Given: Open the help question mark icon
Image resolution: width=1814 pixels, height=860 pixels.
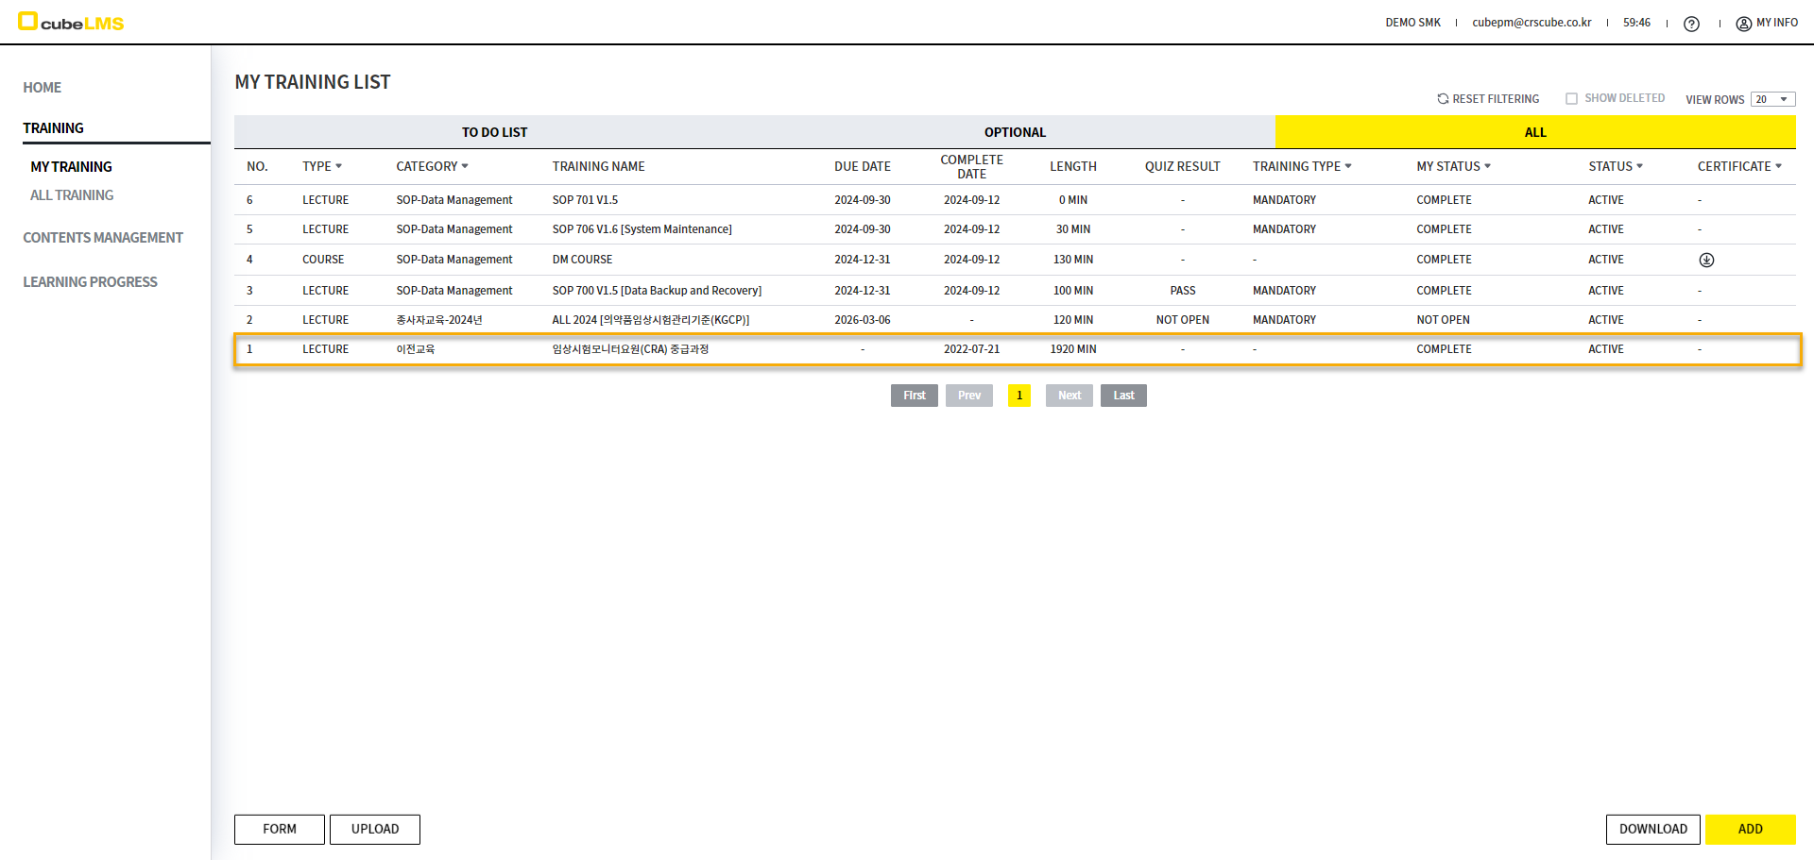Looking at the screenshot, I should pos(1691,24).
